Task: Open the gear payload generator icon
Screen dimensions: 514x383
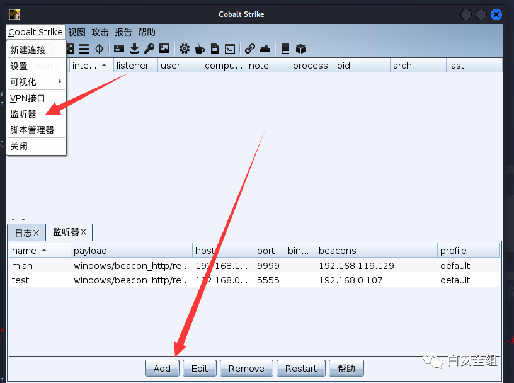Action: (x=185, y=49)
